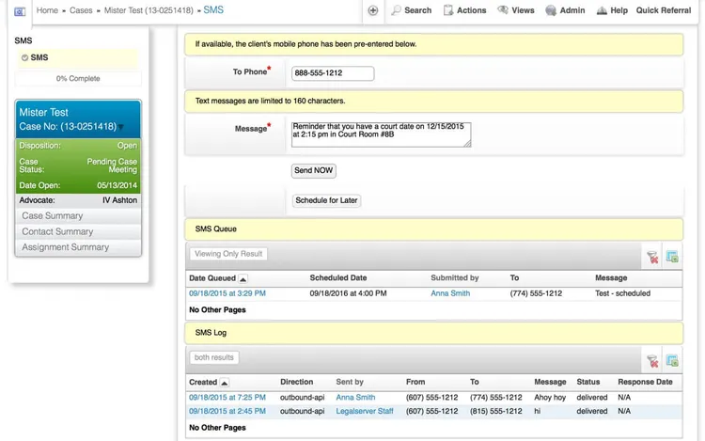Export icon in the SMS Log toolbar
This screenshot has height=441, width=705.
(672, 360)
